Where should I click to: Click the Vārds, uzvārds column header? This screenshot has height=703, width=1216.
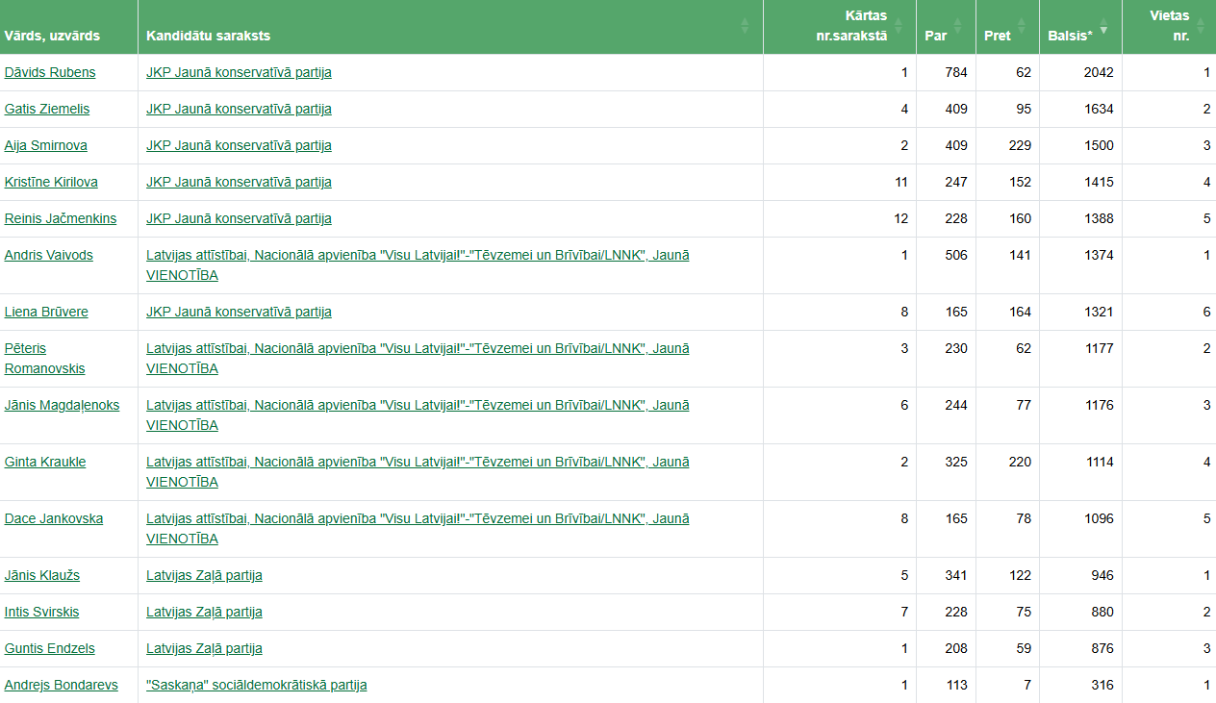point(52,36)
